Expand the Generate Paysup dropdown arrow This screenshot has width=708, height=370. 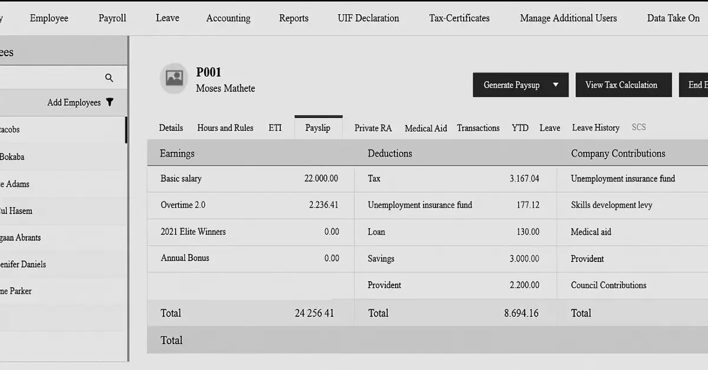pos(555,84)
